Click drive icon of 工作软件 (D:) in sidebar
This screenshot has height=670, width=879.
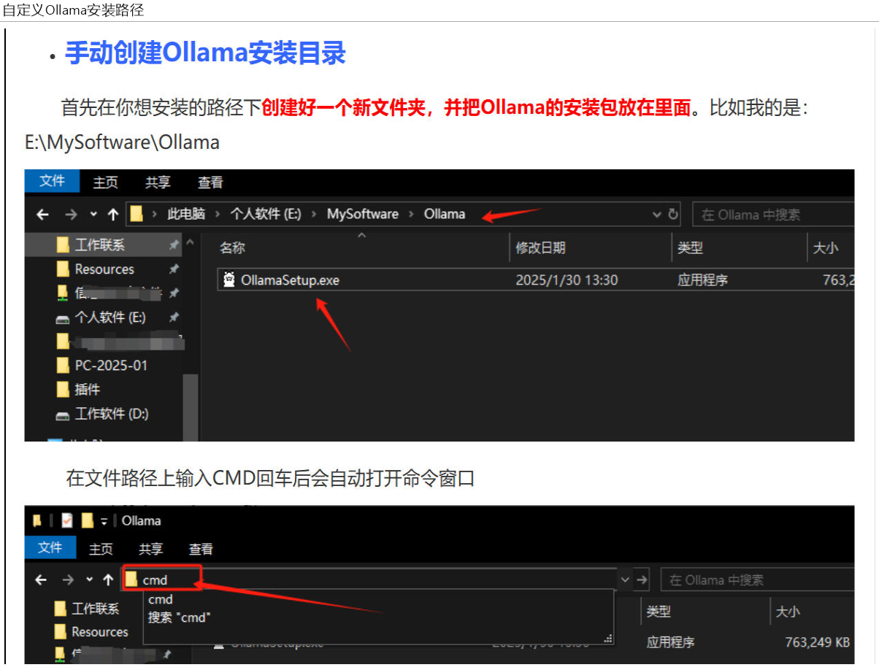tap(64, 415)
